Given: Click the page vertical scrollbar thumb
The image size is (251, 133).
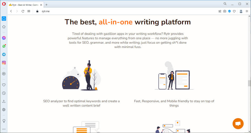Looking at the screenshot, I should tap(249, 83).
